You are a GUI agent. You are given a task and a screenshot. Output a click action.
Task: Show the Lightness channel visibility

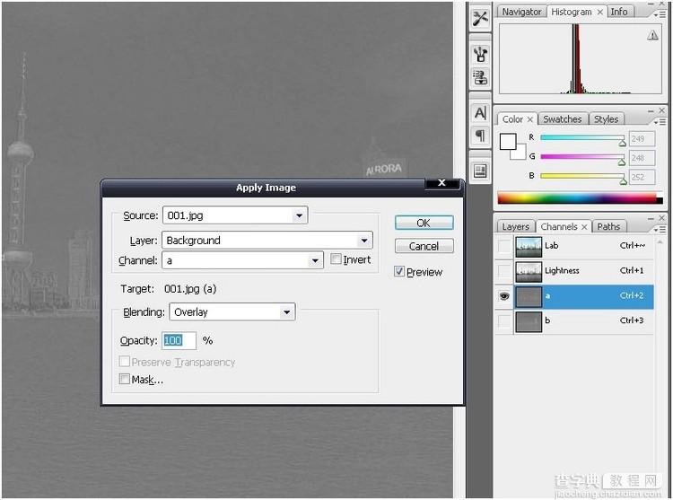click(504, 271)
